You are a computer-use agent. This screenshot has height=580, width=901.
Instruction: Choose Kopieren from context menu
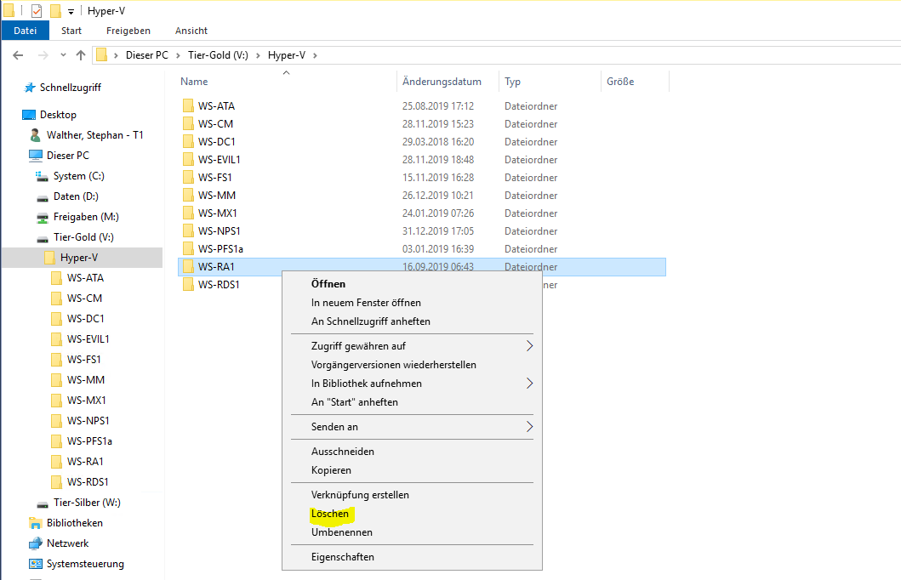412,470
